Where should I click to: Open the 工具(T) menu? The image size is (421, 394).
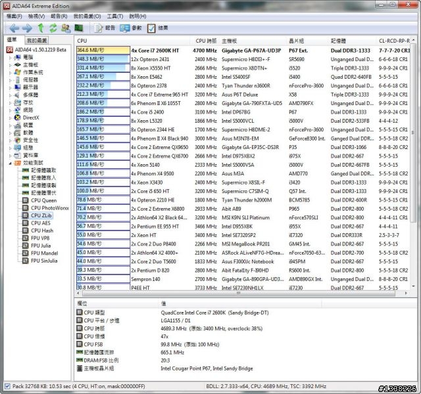[115, 16]
